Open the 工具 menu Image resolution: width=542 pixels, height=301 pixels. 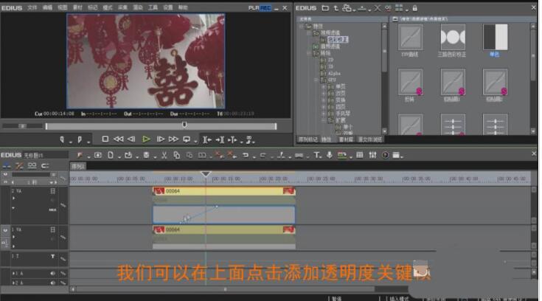[153, 7]
